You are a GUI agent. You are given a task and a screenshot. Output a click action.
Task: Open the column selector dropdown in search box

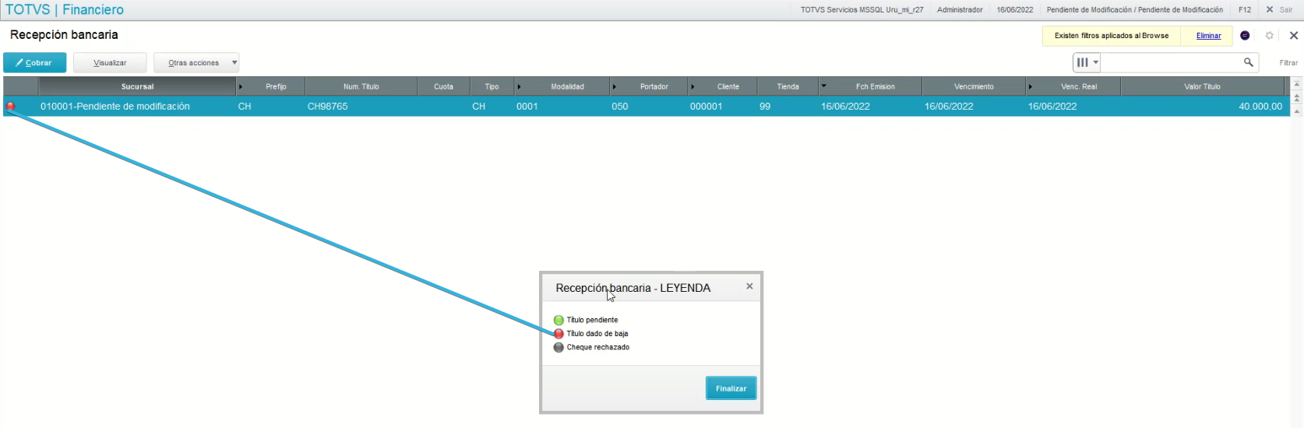pyautogui.click(x=1087, y=63)
